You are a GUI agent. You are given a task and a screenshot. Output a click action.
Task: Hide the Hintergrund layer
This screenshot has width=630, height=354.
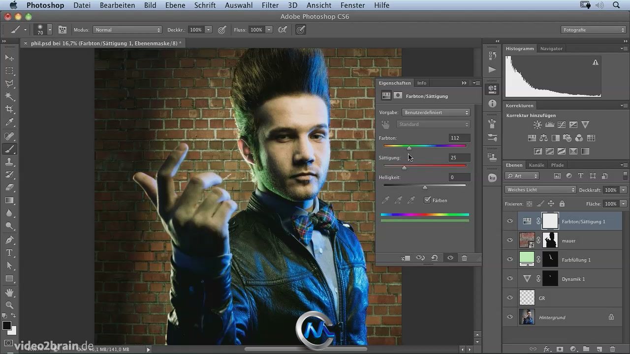point(510,317)
